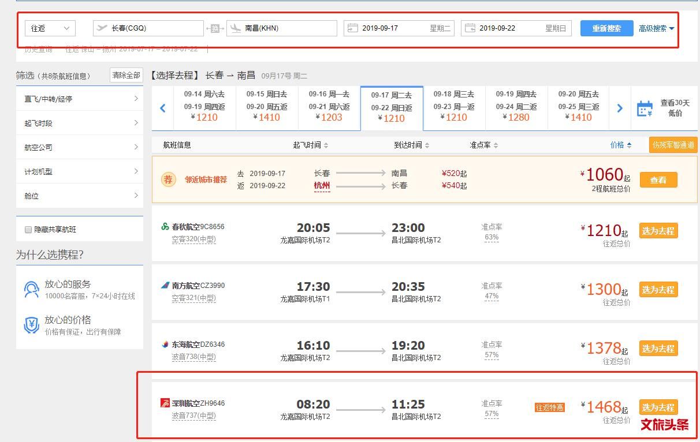The image size is (700, 442).
Task: Click the 往返特惠 promo tag
Action: click(x=549, y=407)
